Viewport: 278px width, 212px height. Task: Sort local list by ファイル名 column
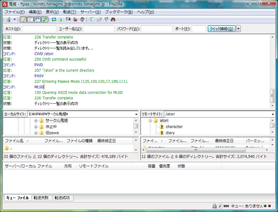click(22, 141)
